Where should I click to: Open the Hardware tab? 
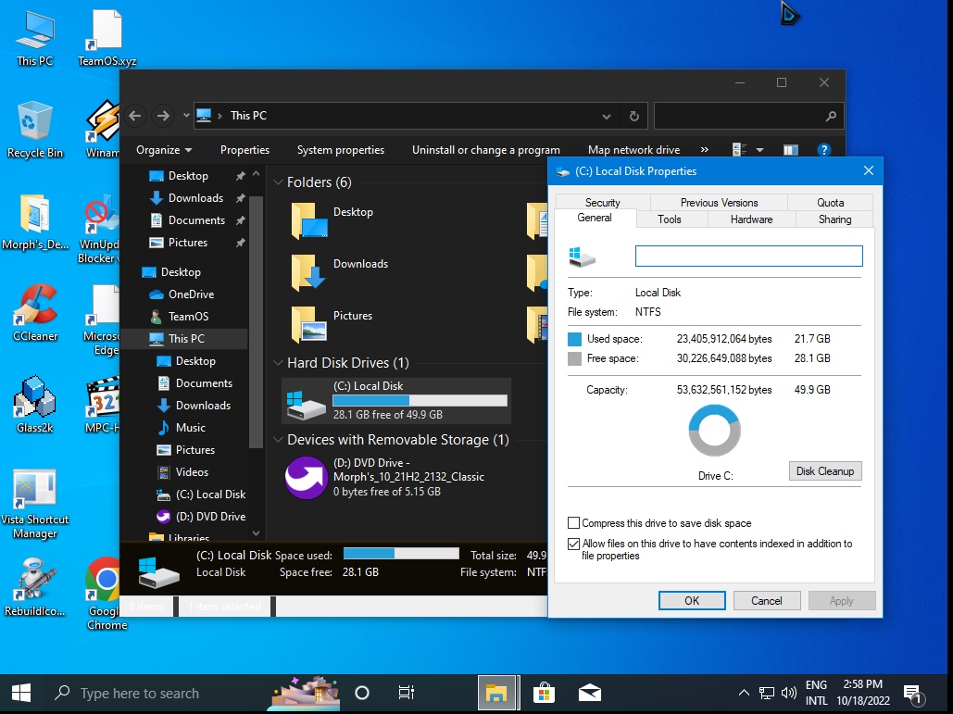click(x=751, y=219)
